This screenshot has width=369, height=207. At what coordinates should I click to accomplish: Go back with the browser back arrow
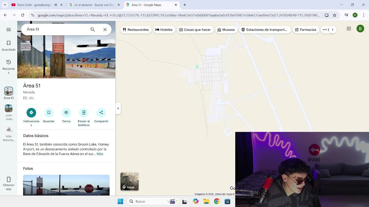5,15
